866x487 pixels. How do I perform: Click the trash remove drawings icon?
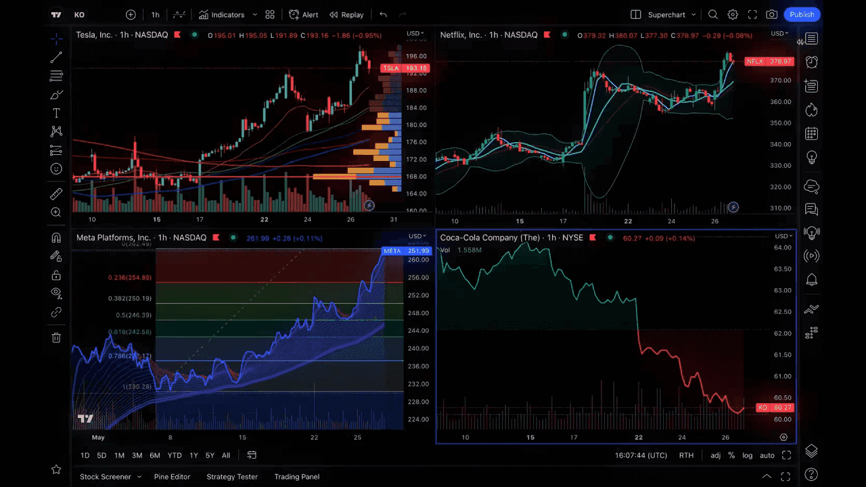coord(56,338)
